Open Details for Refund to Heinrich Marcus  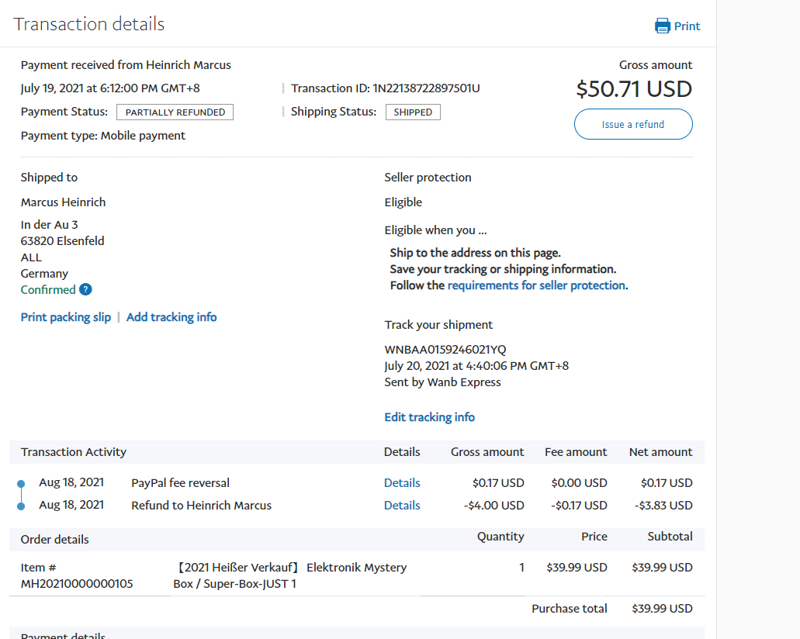(402, 506)
